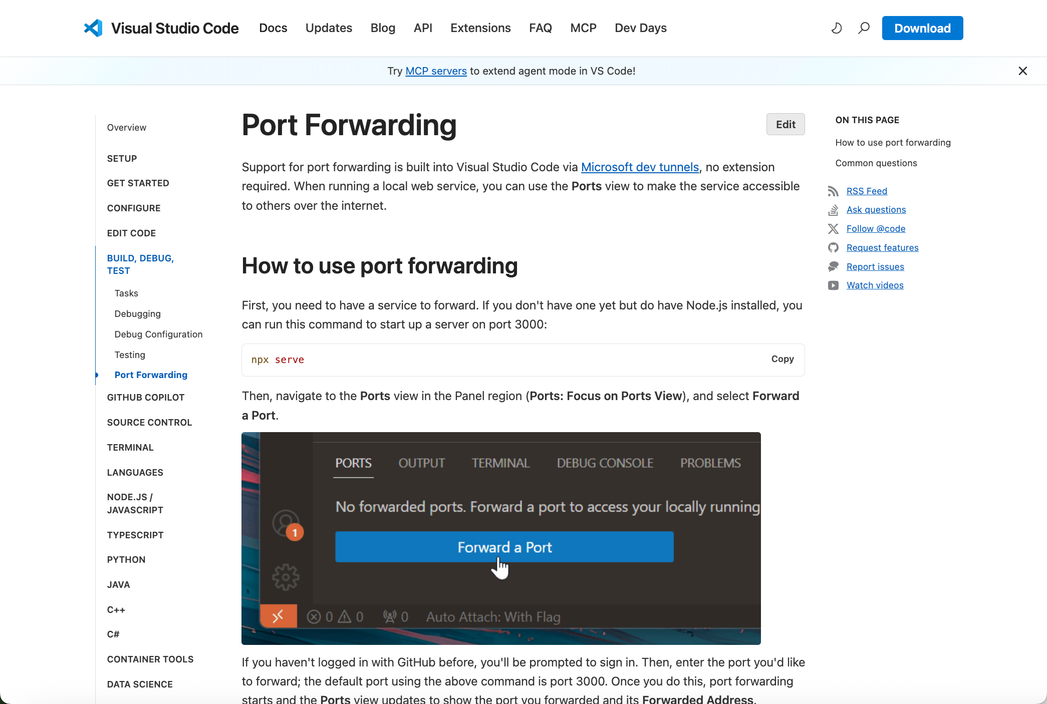Toggle dark theme with moon icon
This screenshot has width=1047, height=704.
click(836, 28)
